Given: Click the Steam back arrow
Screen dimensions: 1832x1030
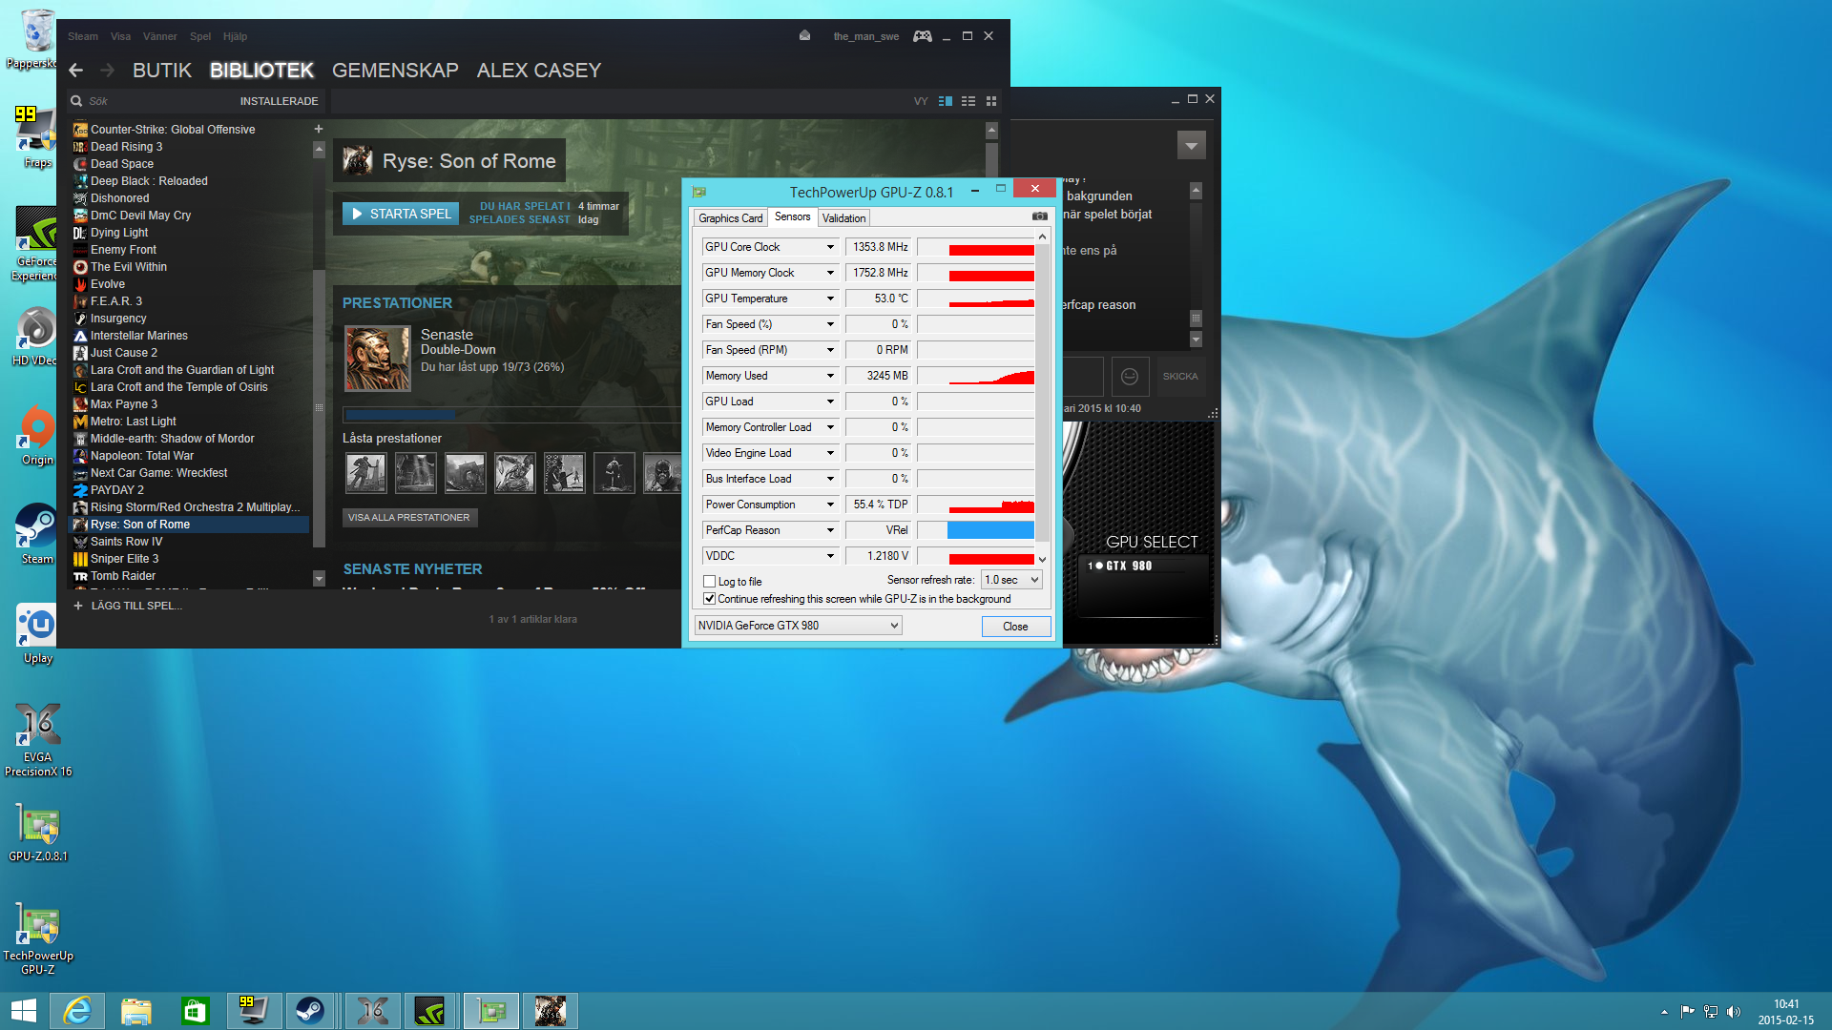Looking at the screenshot, I should pyautogui.click(x=76, y=71).
